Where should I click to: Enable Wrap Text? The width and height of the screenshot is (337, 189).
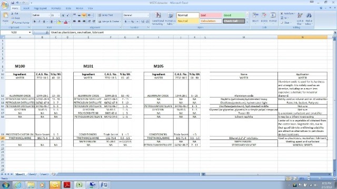coord(106,15)
